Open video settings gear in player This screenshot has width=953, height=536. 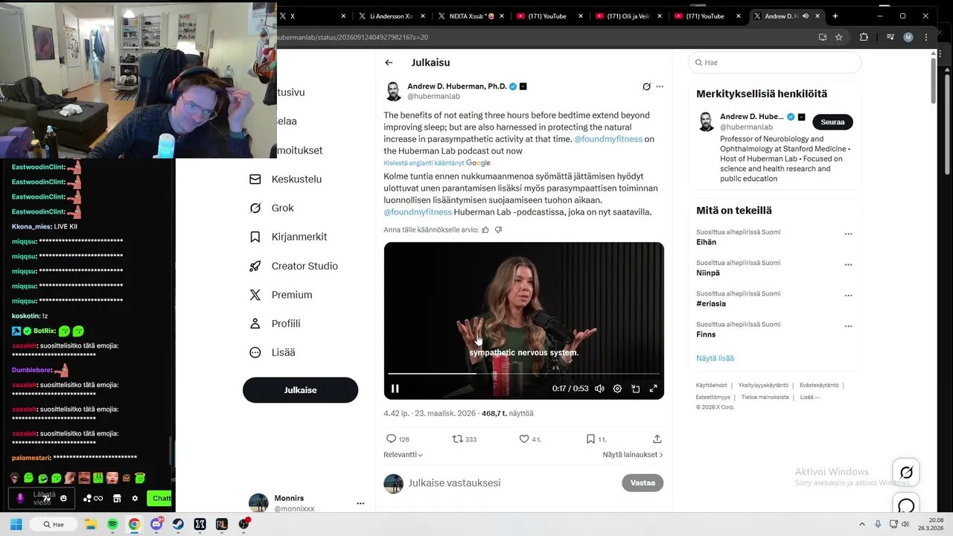pyautogui.click(x=617, y=389)
